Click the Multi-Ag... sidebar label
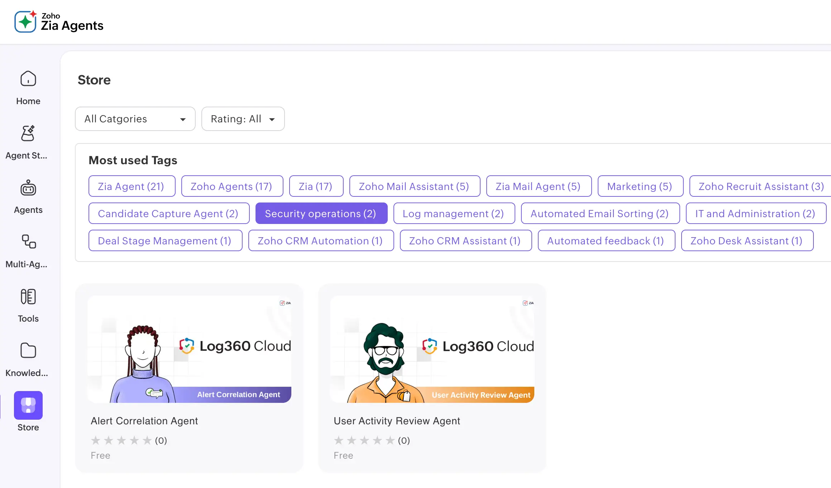Viewport: 831px width, 488px height. [26, 264]
